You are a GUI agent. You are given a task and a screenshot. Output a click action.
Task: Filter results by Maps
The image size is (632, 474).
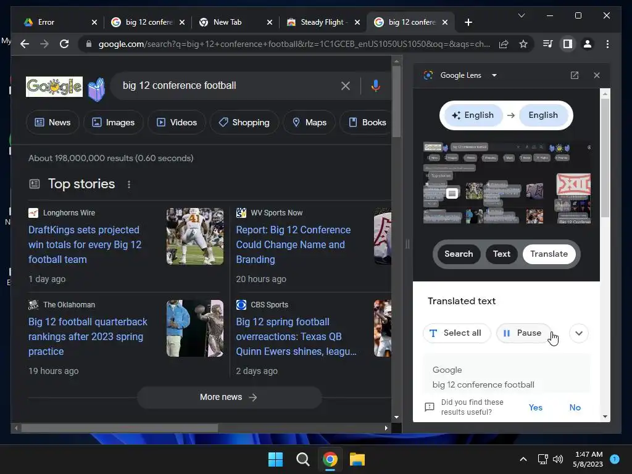(x=309, y=122)
